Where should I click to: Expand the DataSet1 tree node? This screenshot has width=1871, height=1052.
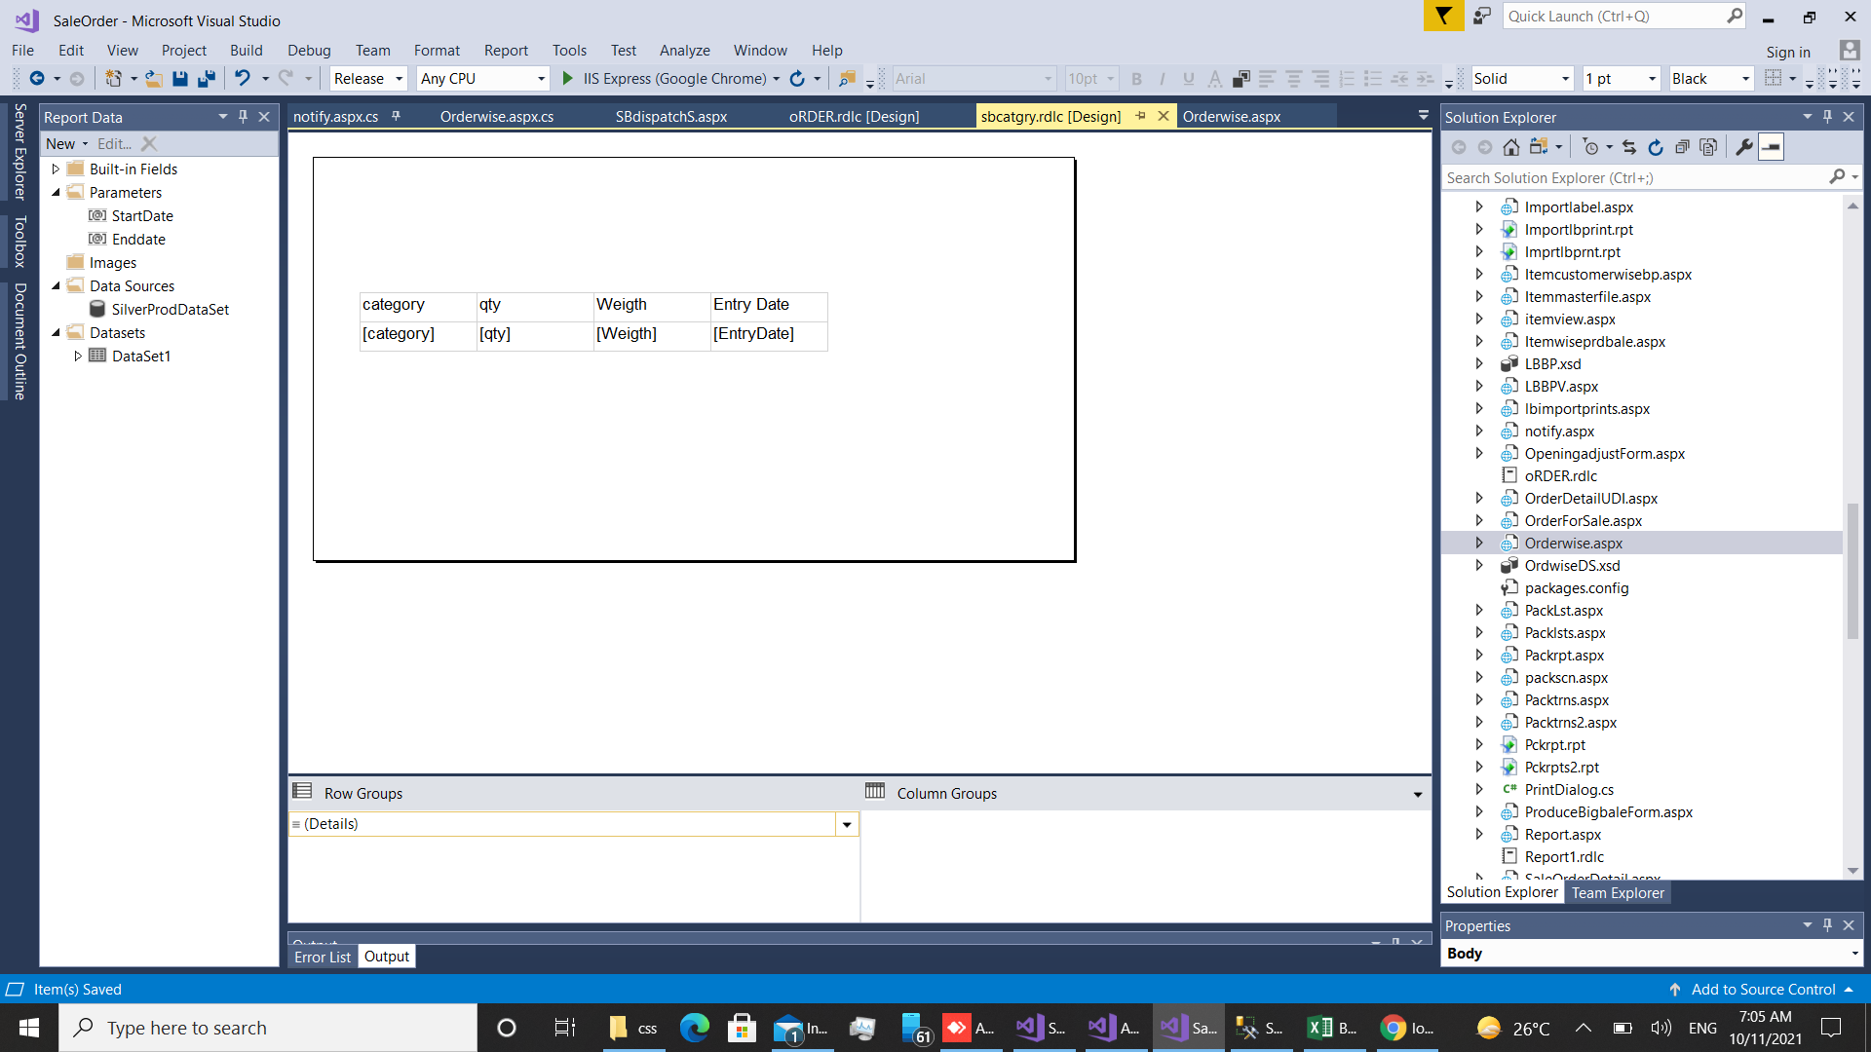78,357
